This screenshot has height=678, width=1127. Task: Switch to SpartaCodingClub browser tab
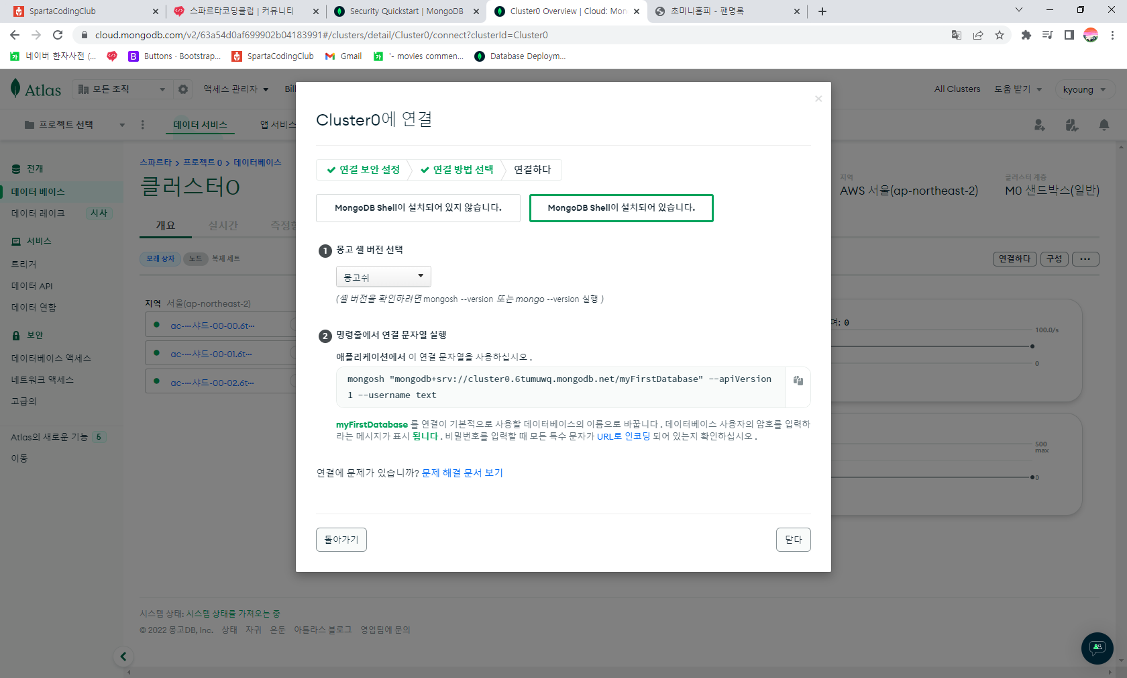click(x=85, y=11)
